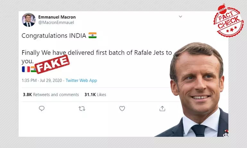
Task: Click the BOOM Fact Check stamp
Action: point(229,21)
